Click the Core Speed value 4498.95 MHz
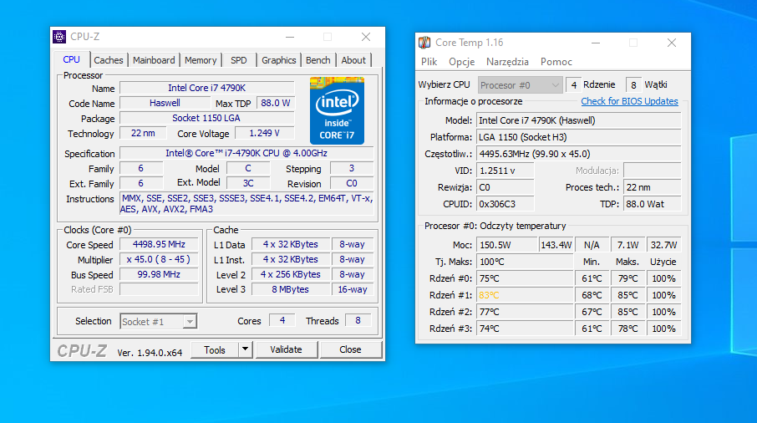Screen dimensions: 757x423 pos(159,244)
